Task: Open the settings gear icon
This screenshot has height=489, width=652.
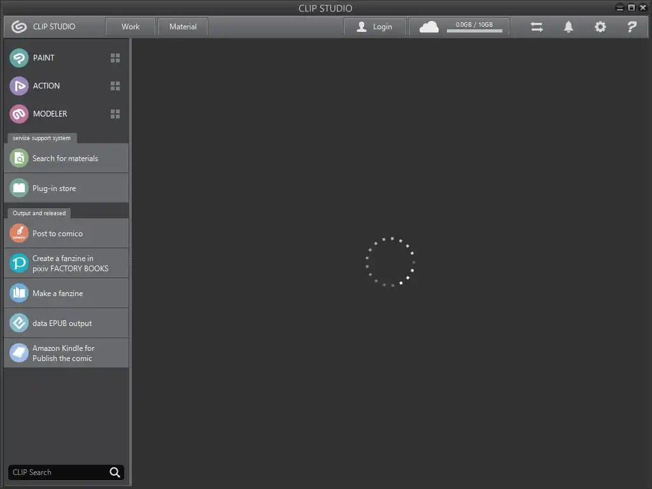Action: pyautogui.click(x=600, y=27)
